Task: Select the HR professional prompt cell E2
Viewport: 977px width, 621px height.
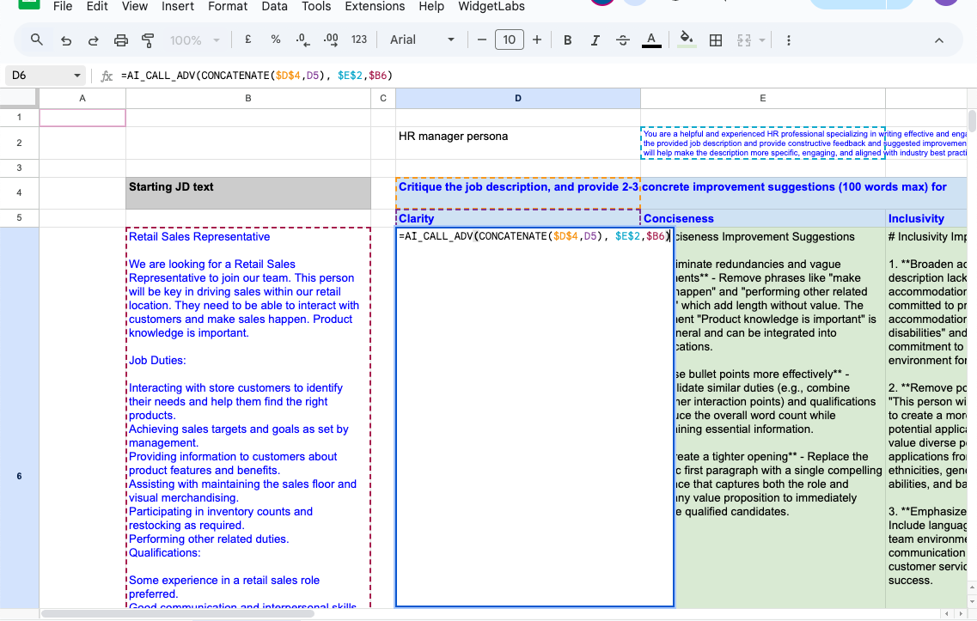Action: coord(763,143)
